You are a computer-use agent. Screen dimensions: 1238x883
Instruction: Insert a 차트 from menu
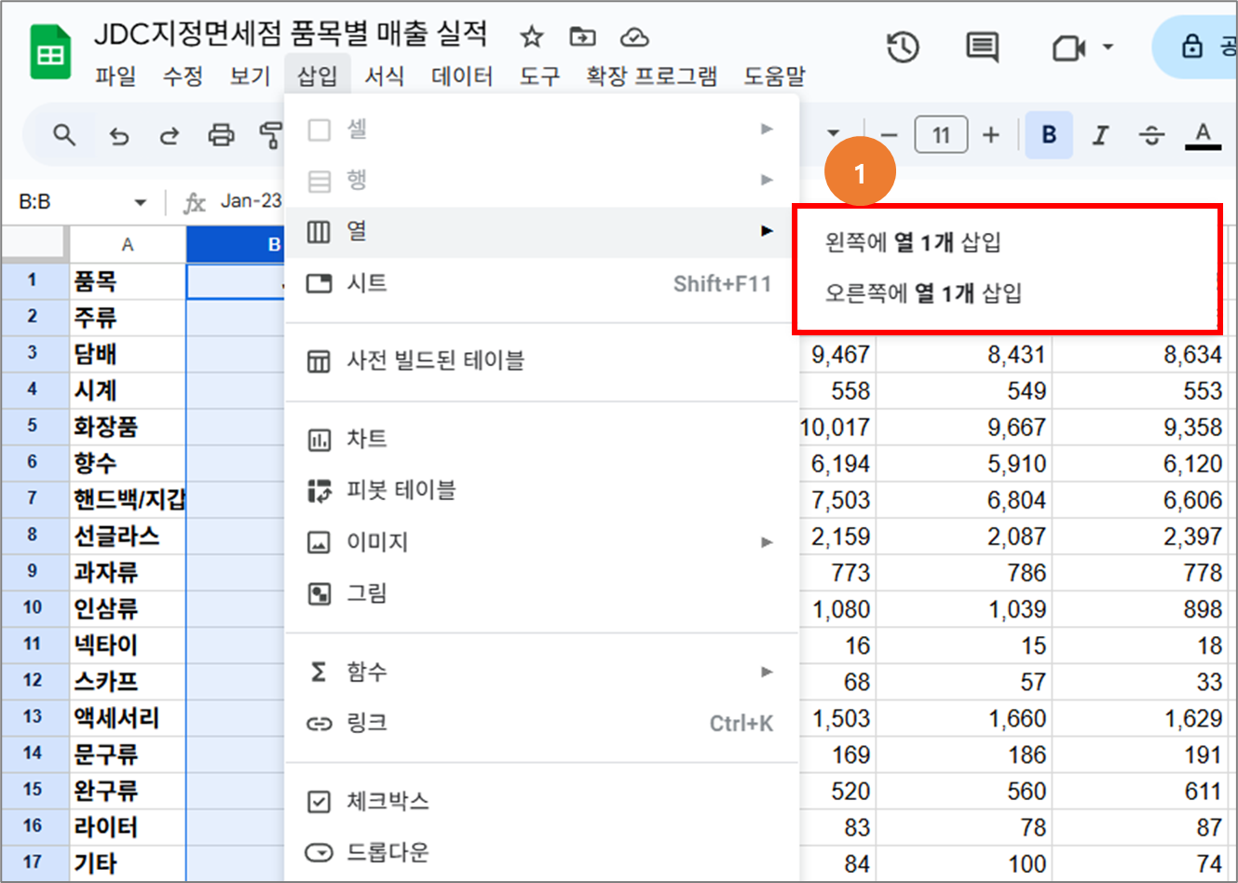click(x=542, y=439)
